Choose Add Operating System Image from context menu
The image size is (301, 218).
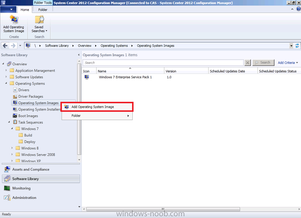[x=97, y=107]
